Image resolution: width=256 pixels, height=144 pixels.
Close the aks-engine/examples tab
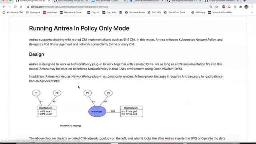click(200, 1)
